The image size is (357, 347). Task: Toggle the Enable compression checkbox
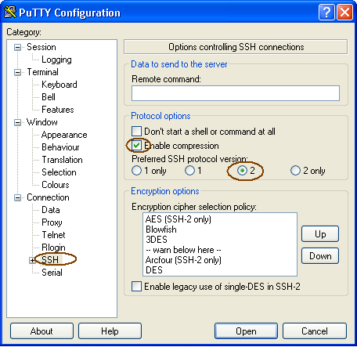click(136, 146)
